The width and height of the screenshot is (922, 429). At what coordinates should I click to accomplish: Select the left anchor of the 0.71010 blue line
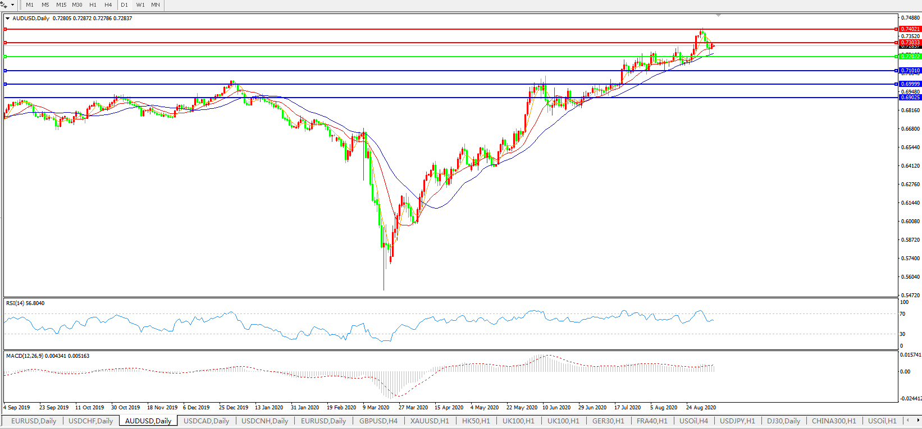click(x=5, y=71)
